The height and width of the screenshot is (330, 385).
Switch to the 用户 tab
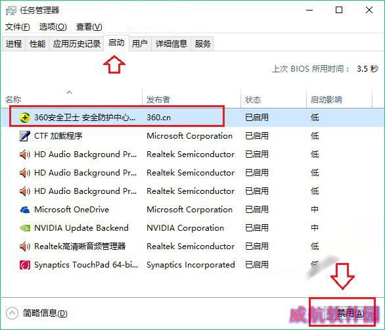pyautogui.click(x=140, y=44)
